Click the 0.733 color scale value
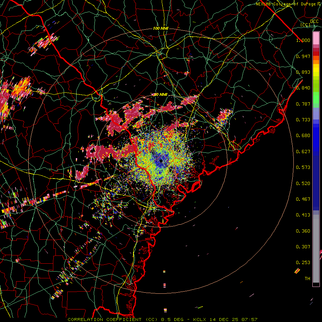 [303, 120]
